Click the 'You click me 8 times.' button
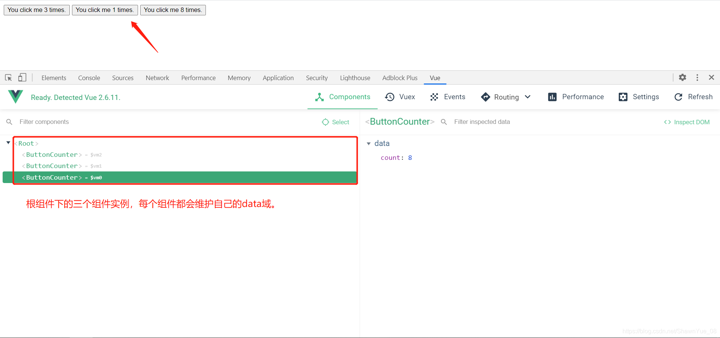Image resolution: width=720 pixels, height=338 pixels. (173, 10)
